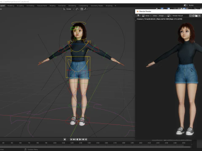Click frame 200 on the timeline ruler
The width and height of the screenshot is (202, 151).
(141, 143)
